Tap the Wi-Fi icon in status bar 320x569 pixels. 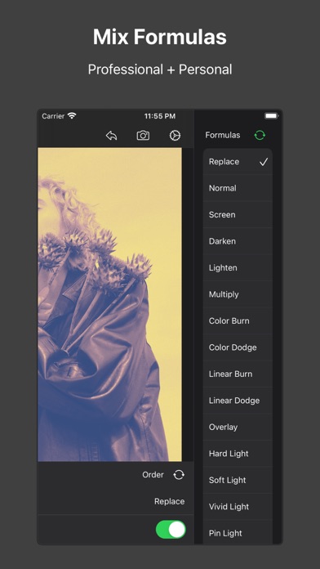(x=72, y=116)
